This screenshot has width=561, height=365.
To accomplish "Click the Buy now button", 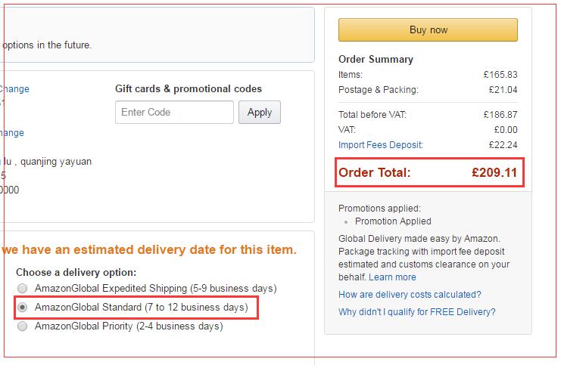I will click(x=428, y=30).
